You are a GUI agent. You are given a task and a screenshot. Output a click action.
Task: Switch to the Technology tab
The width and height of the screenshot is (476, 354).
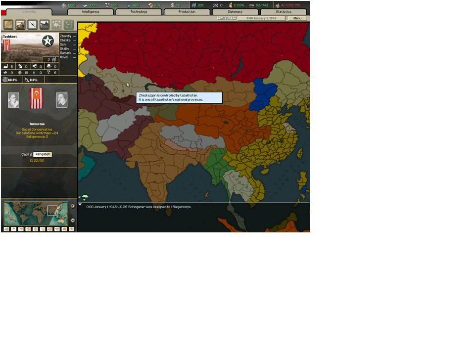(x=139, y=11)
